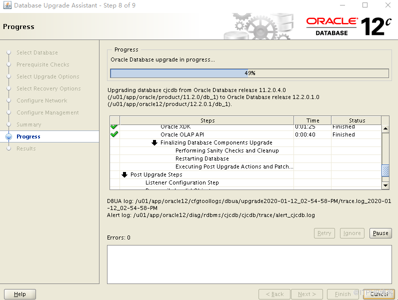The height and width of the screenshot is (300, 398).
Task: Click the Errors: 0 label
Action: tap(118, 237)
